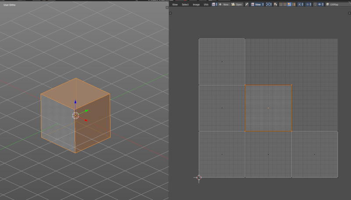The width and height of the screenshot is (351, 200).
Task: Open the View mode dropdown
Action: click(257, 4)
